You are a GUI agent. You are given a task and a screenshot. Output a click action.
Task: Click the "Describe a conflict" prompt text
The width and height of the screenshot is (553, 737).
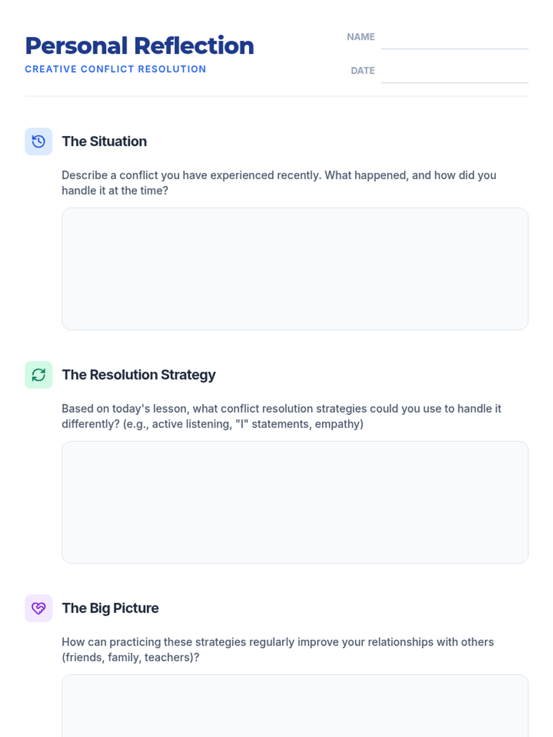point(279,175)
